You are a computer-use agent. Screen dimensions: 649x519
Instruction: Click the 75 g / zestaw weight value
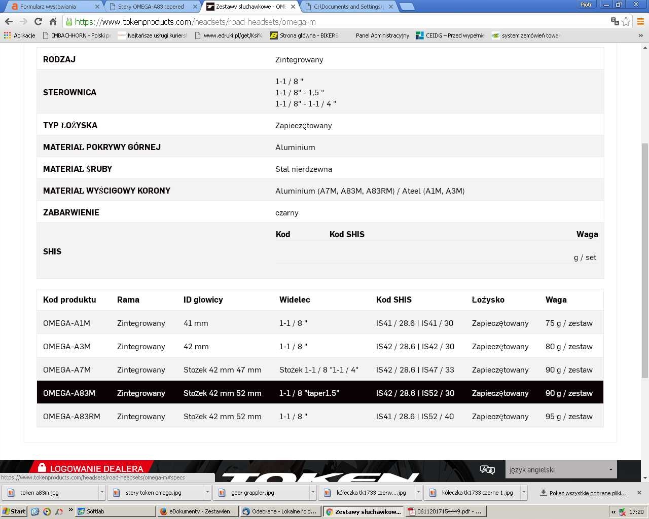[x=569, y=323]
